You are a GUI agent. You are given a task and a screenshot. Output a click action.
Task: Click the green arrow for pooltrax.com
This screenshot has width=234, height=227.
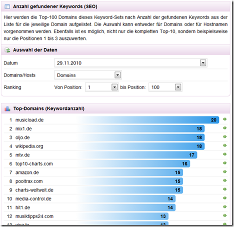click(x=225, y=180)
